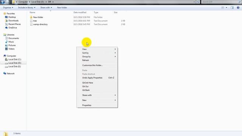Image resolution: width=242 pixels, height=136 pixels.
Task: Click the Local Disk (E:) drive icon
Action: coord(6,66)
